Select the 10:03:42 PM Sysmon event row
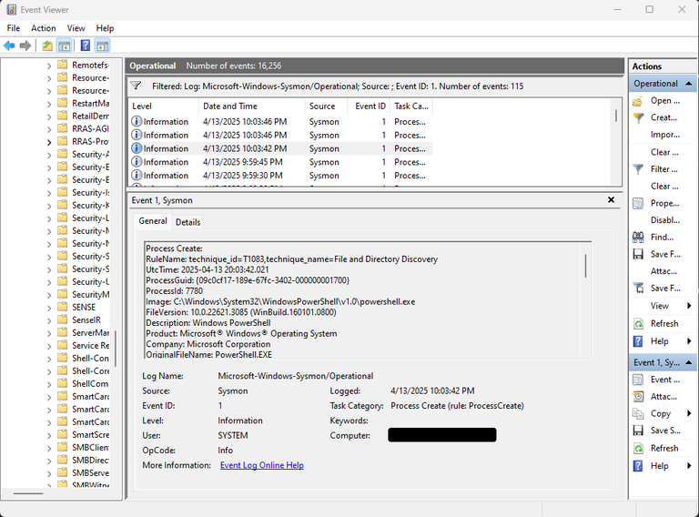The width and height of the screenshot is (699, 517). [x=281, y=149]
